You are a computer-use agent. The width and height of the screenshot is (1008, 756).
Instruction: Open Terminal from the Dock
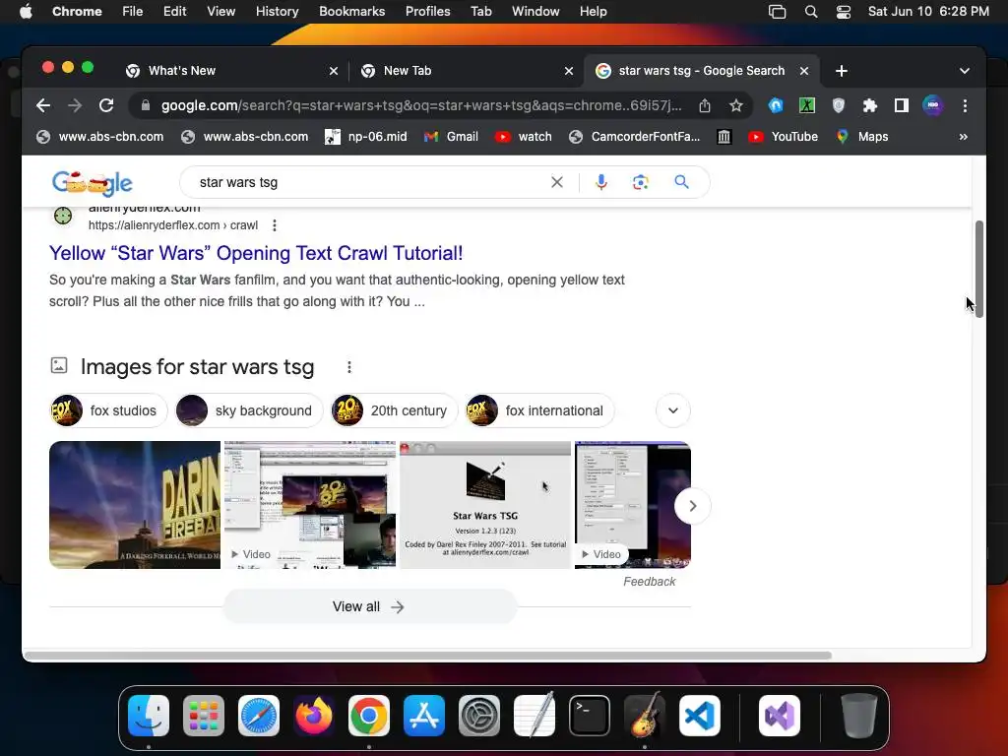coord(590,716)
